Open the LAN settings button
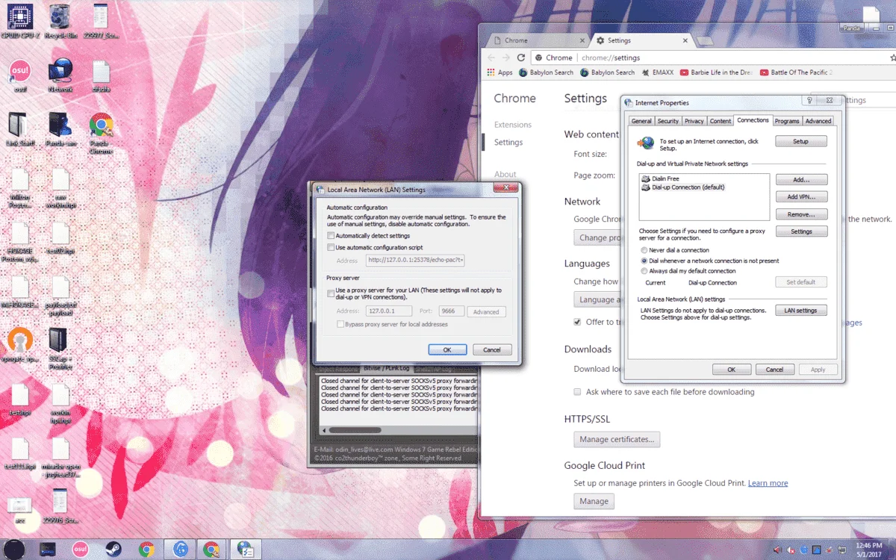The image size is (896, 560). pos(801,311)
